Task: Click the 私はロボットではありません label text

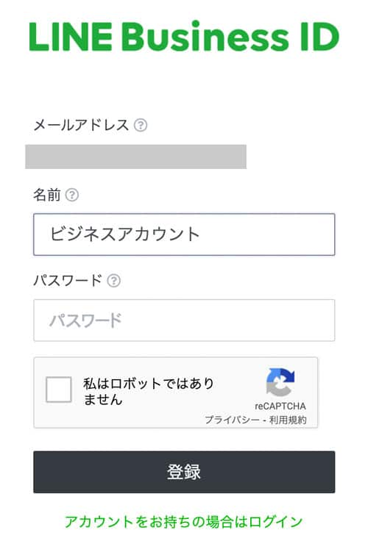Action: pyautogui.click(x=149, y=391)
